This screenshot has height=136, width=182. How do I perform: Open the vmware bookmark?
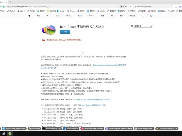click(x=61, y=11)
